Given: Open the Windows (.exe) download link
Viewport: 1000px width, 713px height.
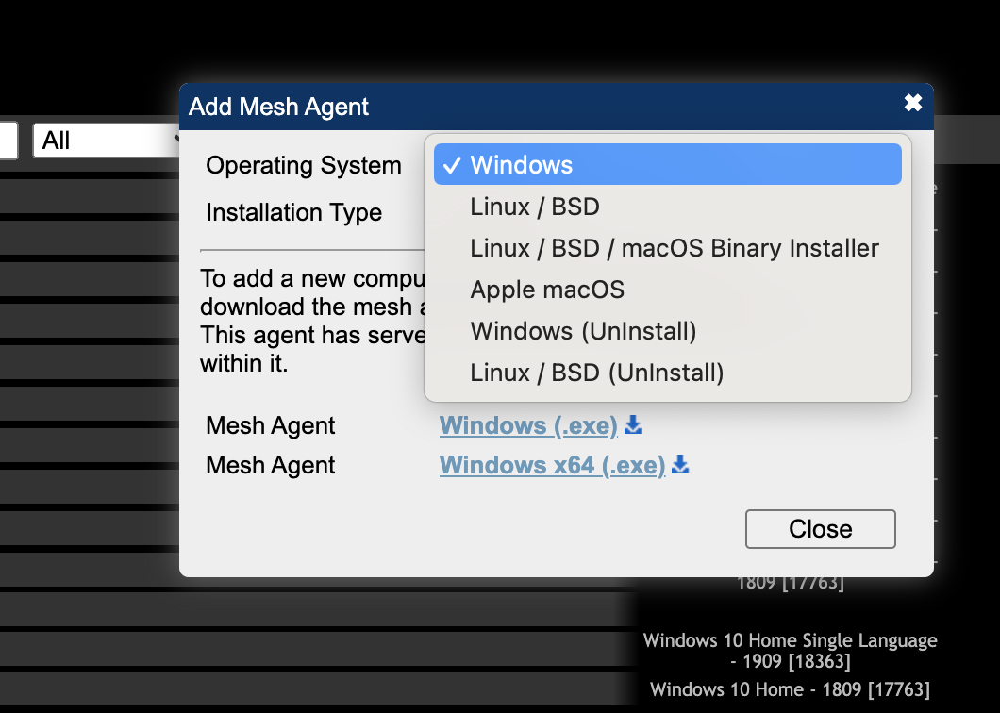Looking at the screenshot, I should point(528,425).
